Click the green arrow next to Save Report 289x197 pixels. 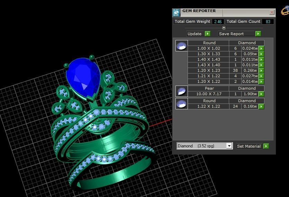[258, 33]
